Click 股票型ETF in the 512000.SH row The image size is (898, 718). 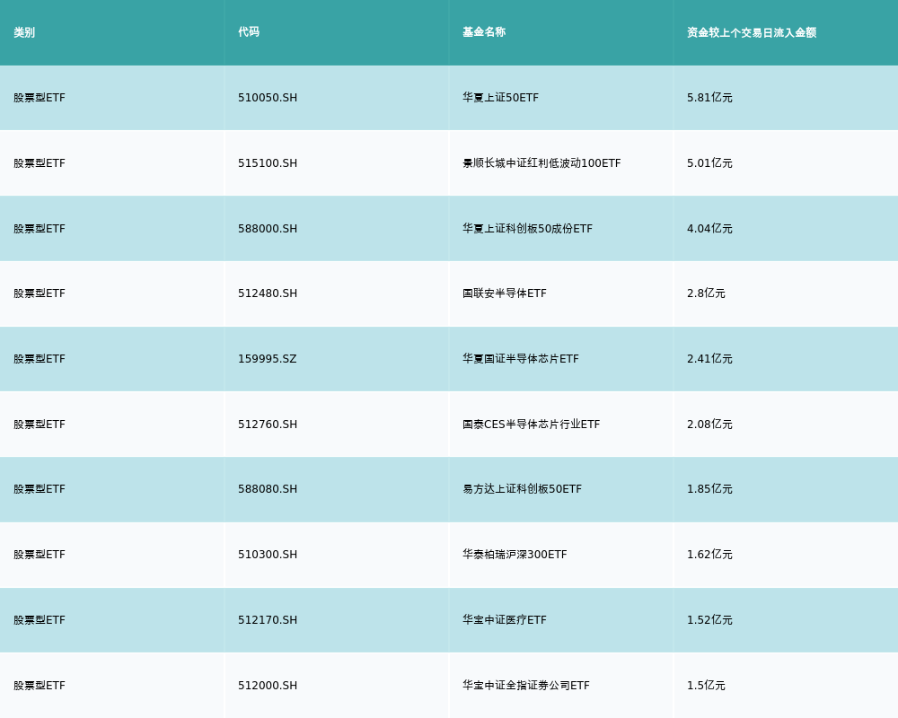click(x=40, y=686)
